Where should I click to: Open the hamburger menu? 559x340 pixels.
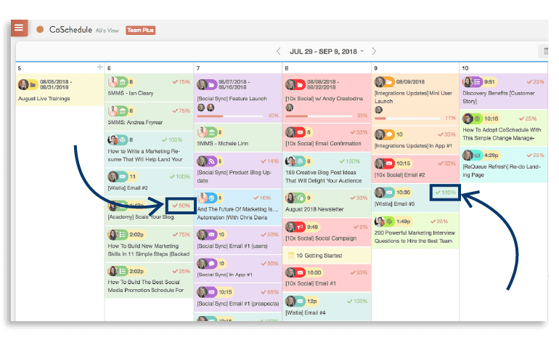point(20,29)
